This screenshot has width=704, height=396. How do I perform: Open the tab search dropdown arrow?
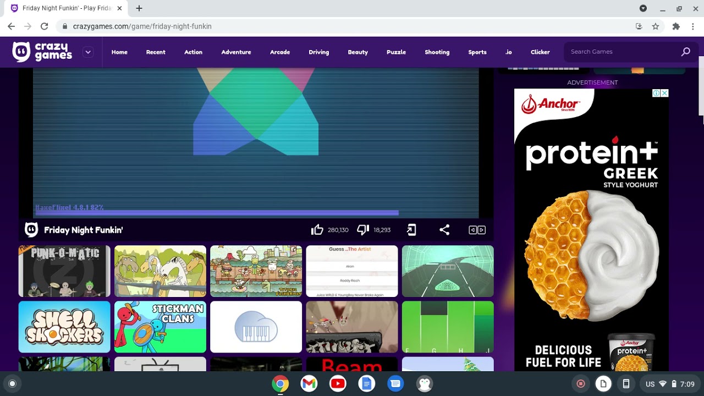(643, 8)
